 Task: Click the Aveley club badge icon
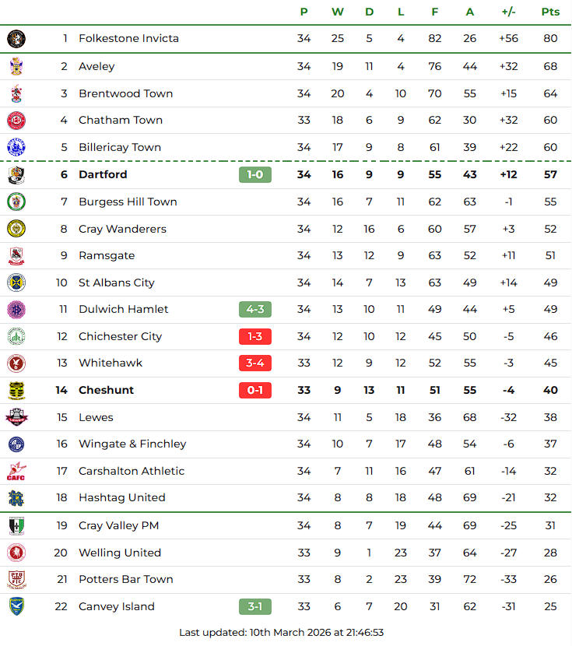click(16, 66)
